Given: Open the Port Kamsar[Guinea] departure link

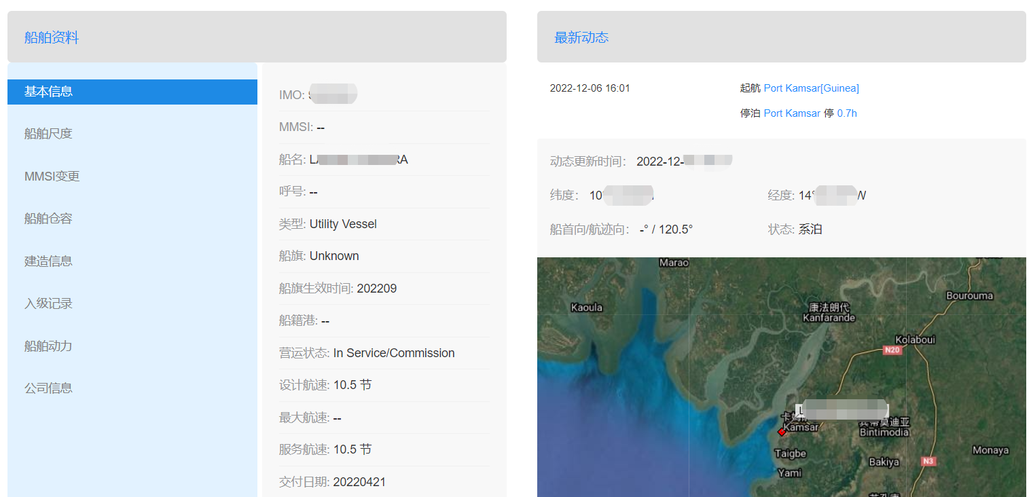Looking at the screenshot, I should pos(811,88).
